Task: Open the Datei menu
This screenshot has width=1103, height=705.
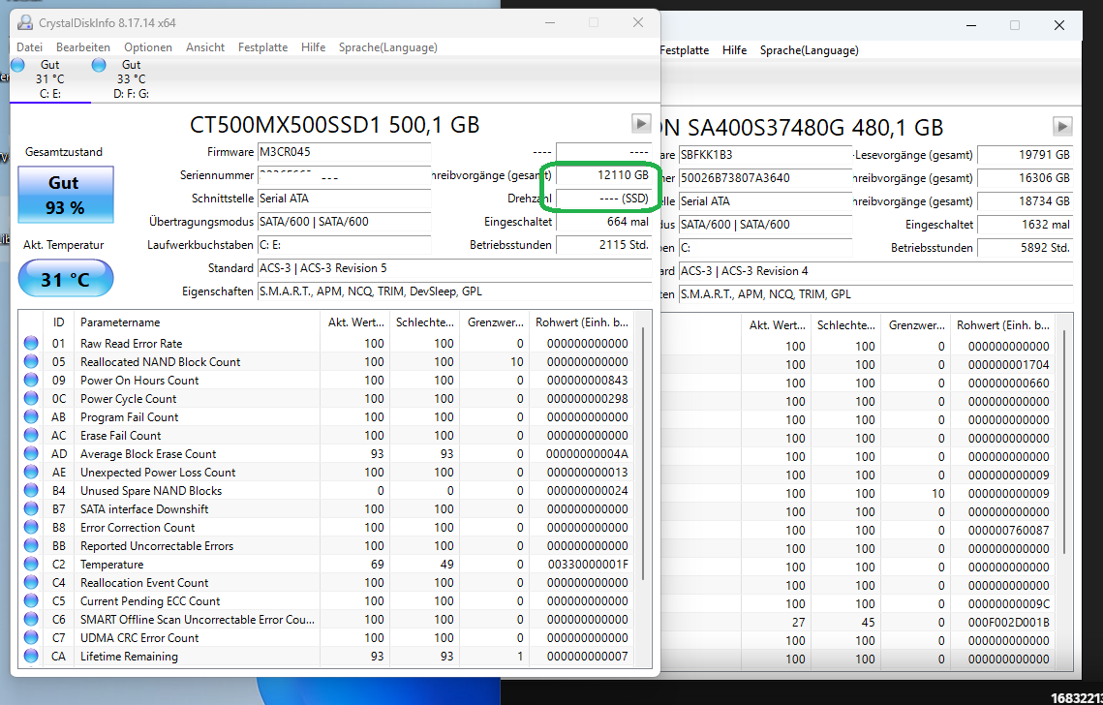Action: (30, 47)
